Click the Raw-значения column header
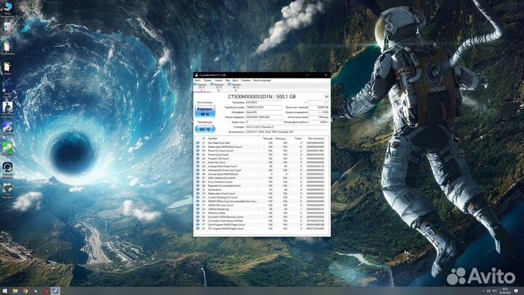The width and height of the screenshot is (524, 295). 316,138
